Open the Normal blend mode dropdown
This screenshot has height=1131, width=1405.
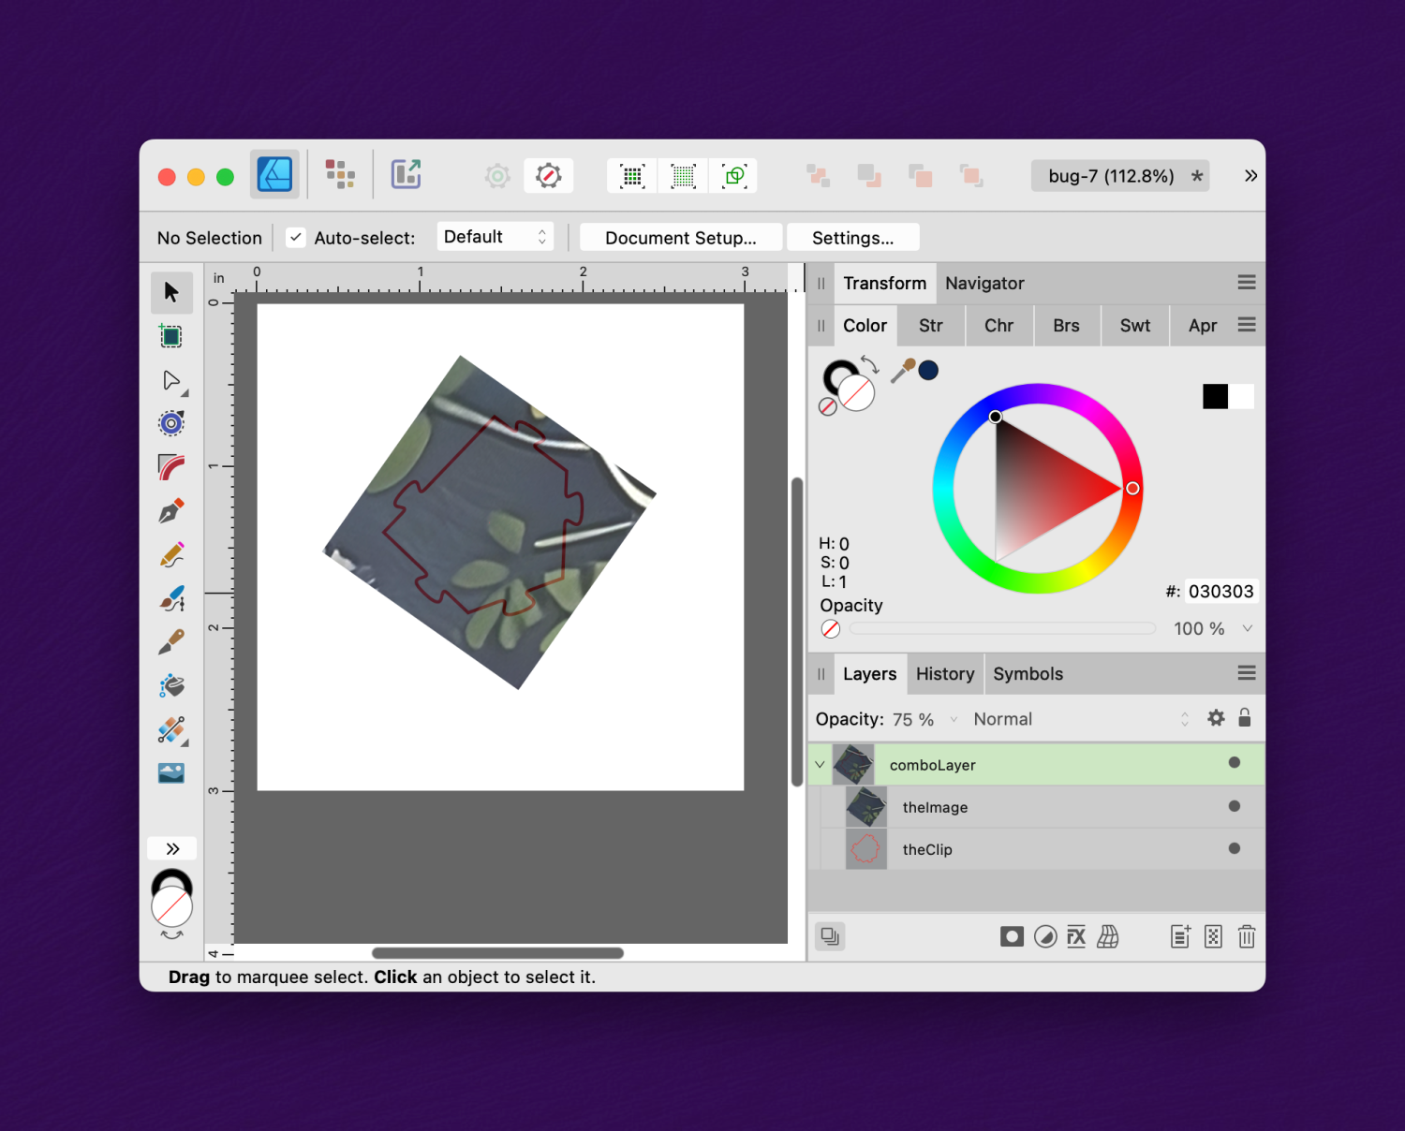point(1082,719)
